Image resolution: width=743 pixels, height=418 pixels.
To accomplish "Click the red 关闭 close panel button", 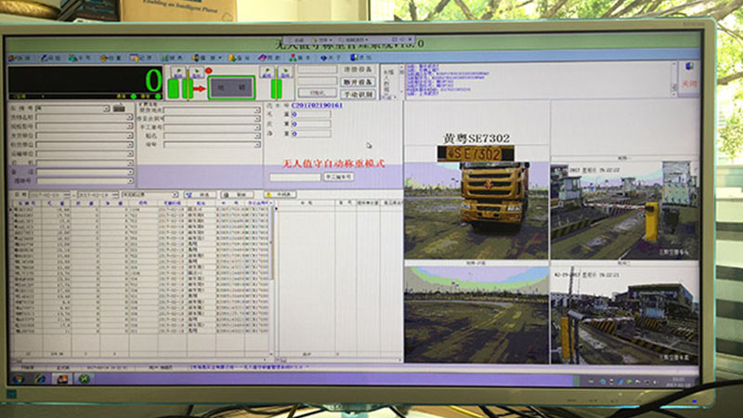I will point(689,84).
